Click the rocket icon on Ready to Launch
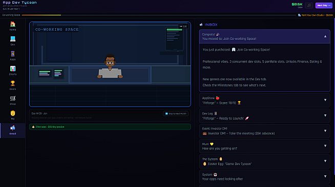 (x=247, y=118)
